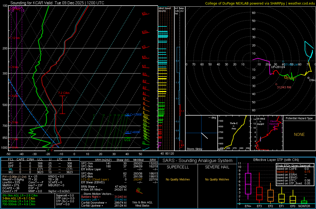Click the weather.cod.edu NEXLAB credit text
Image resolution: width=316 pixels, height=209 pixels.
(260, 3)
